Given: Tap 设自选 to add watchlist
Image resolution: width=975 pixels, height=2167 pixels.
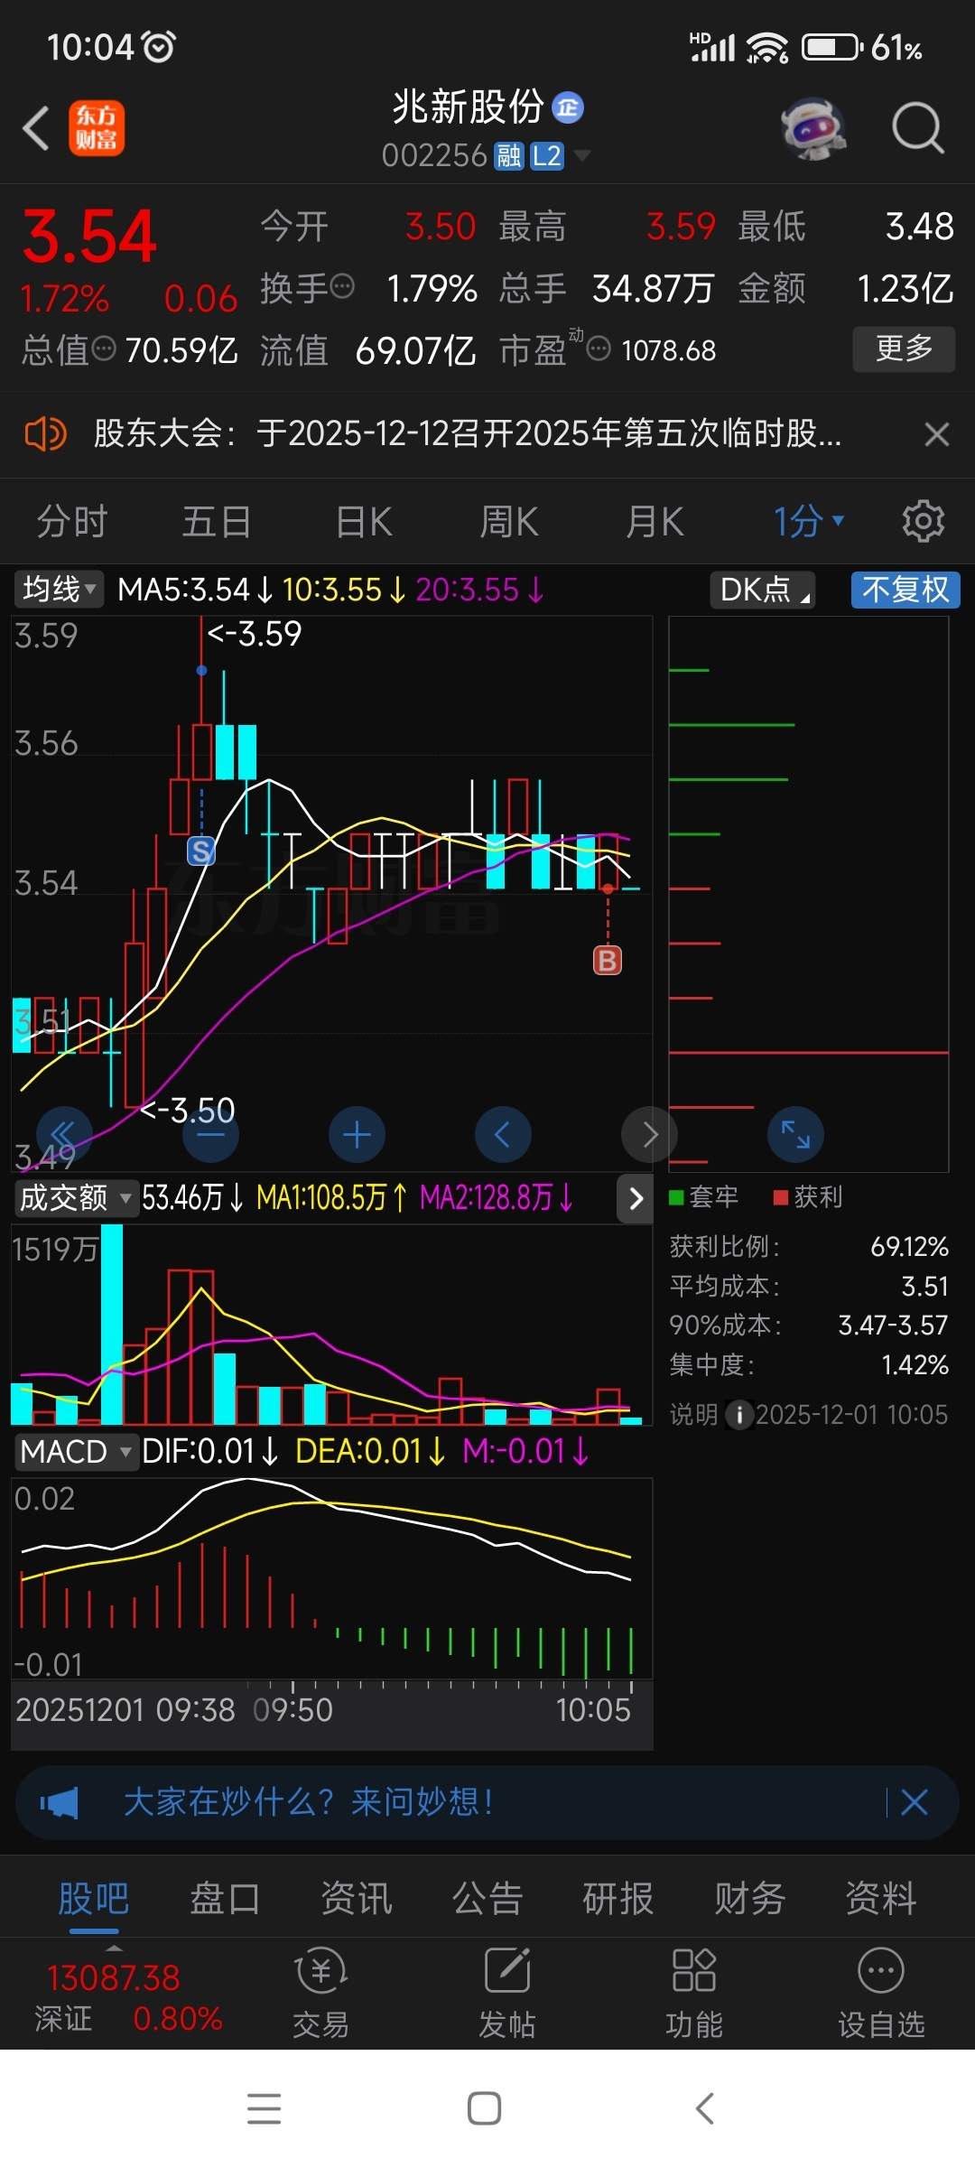Looking at the screenshot, I should click(881, 1992).
